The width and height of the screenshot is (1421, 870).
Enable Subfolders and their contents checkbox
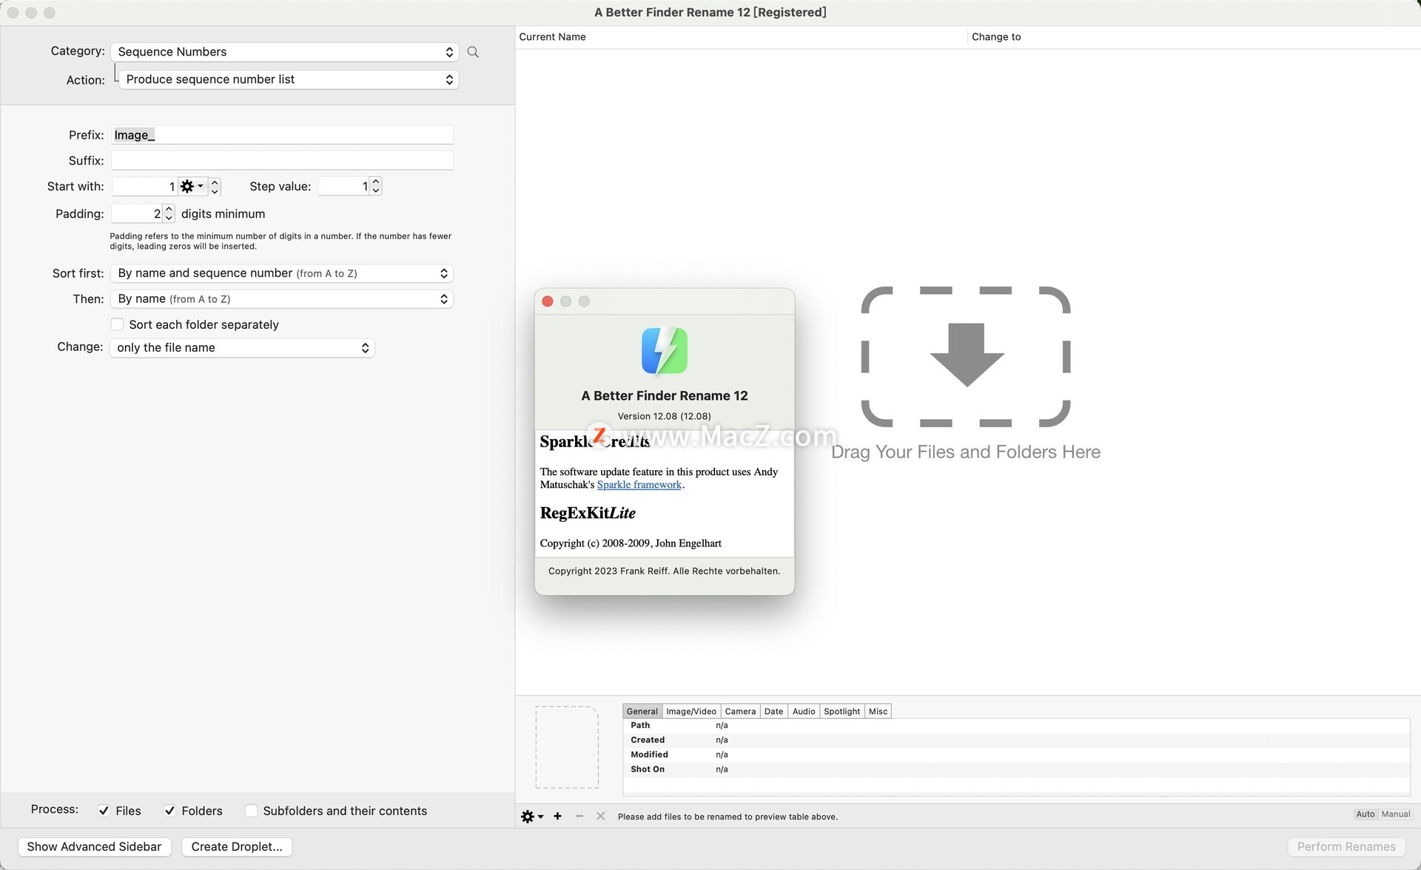[x=251, y=811]
